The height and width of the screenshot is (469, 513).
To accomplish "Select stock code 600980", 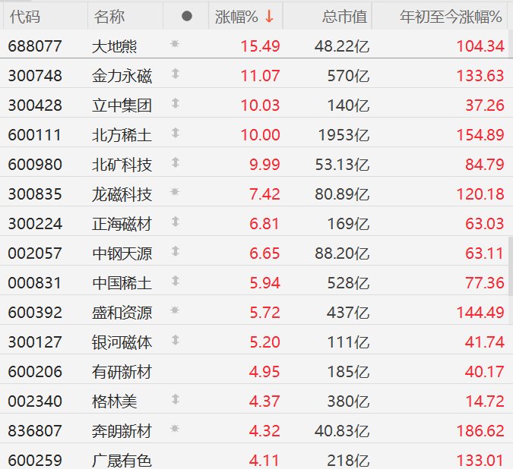I will click(35, 165).
